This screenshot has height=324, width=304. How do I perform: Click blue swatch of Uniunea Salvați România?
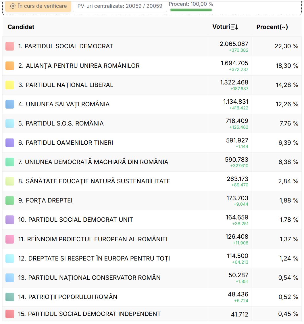[10, 104]
